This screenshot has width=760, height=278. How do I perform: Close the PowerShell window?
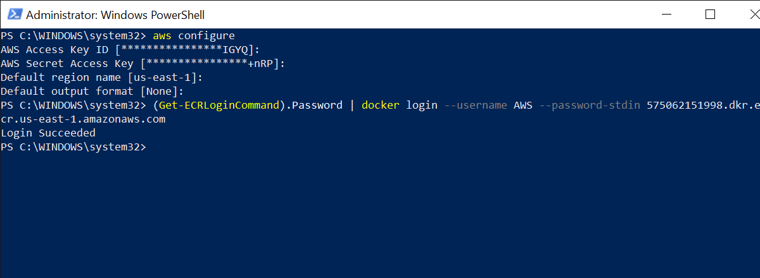[x=744, y=14]
